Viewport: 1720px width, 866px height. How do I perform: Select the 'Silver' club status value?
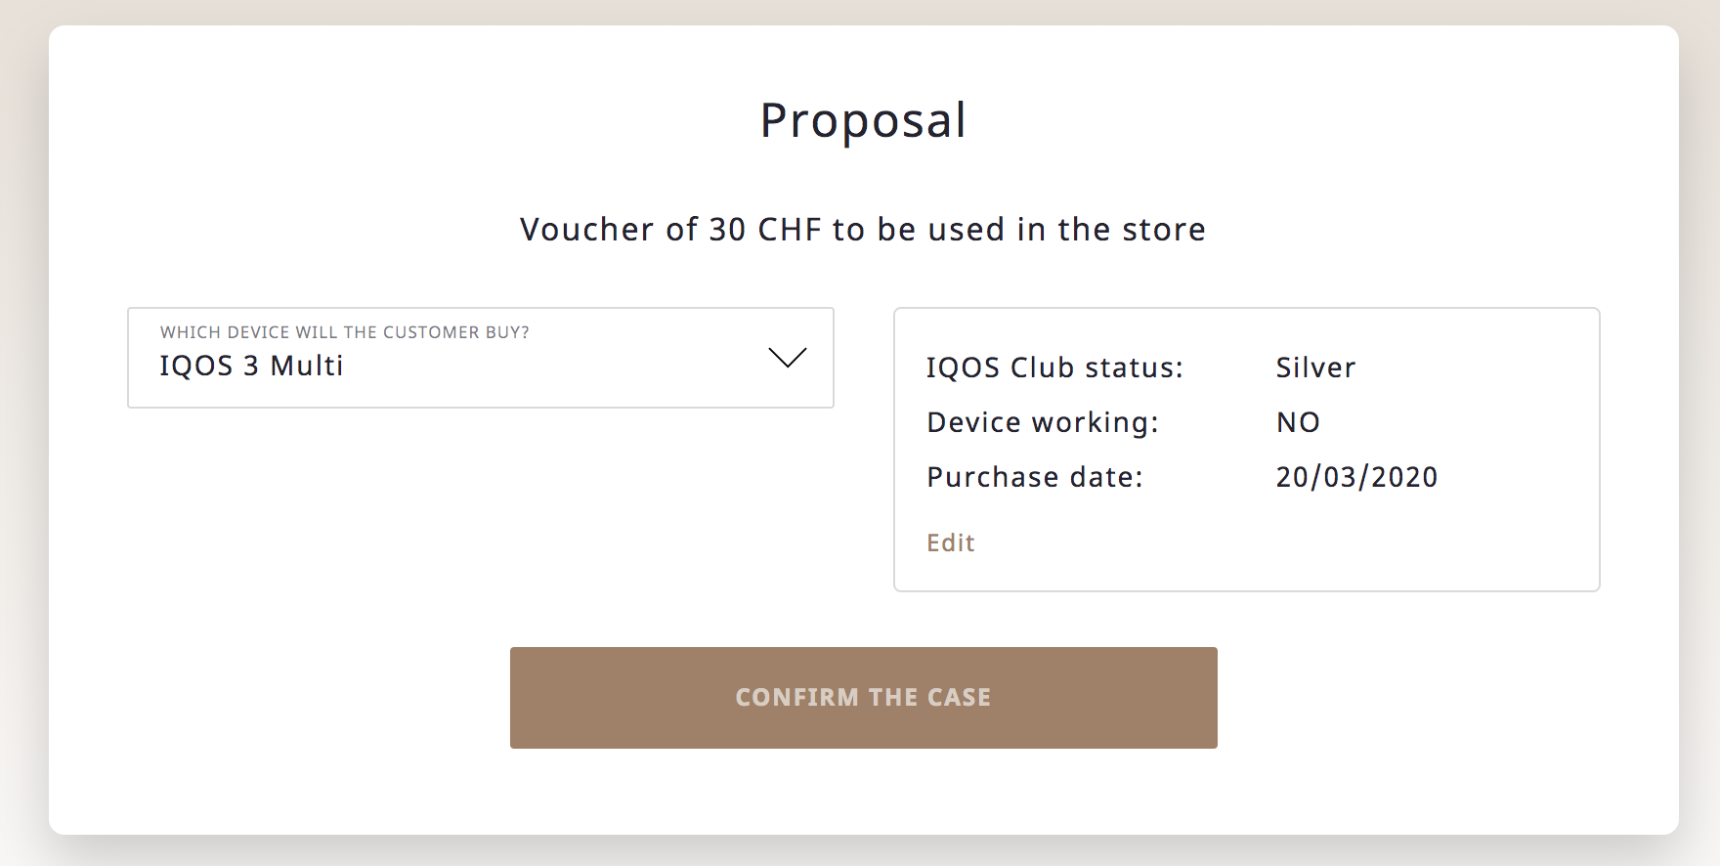tap(1315, 368)
